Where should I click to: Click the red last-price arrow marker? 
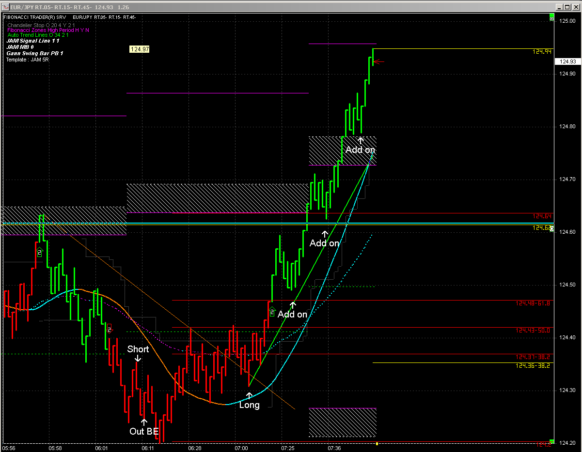[x=379, y=61]
